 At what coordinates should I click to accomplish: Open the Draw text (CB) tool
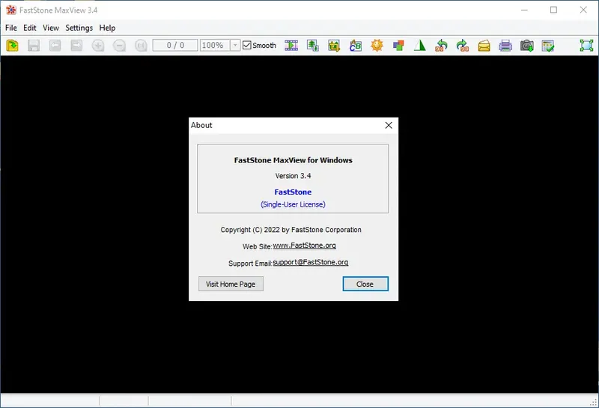pos(355,46)
